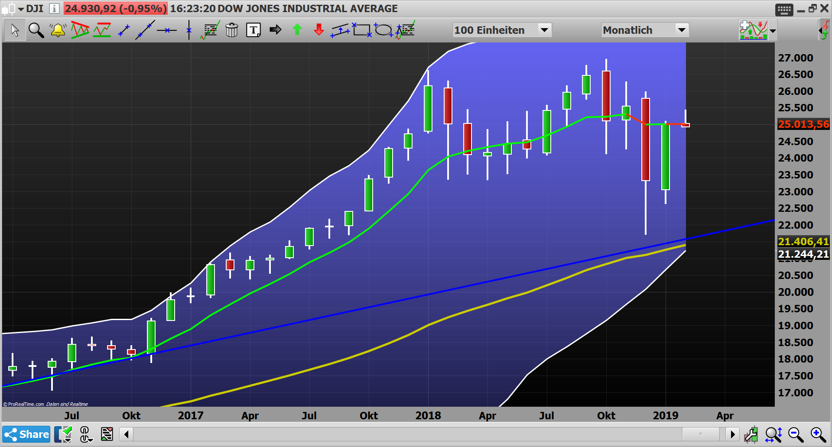Expand the indicator button dropdown arrow
The image size is (832, 447).
click(x=773, y=31)
